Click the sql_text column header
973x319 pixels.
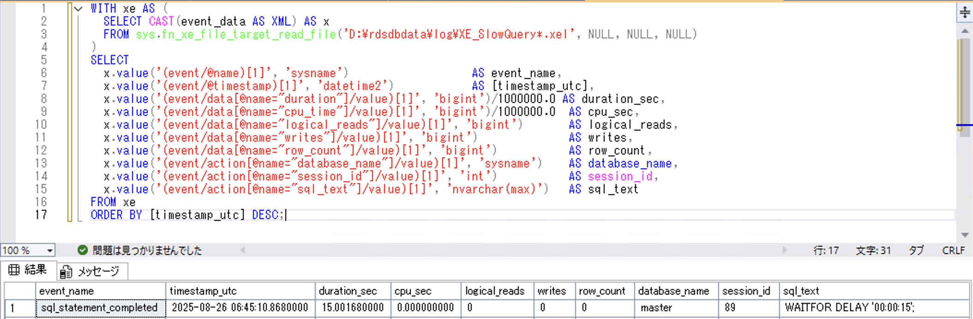pyautogui.click(x=874, y=291)
